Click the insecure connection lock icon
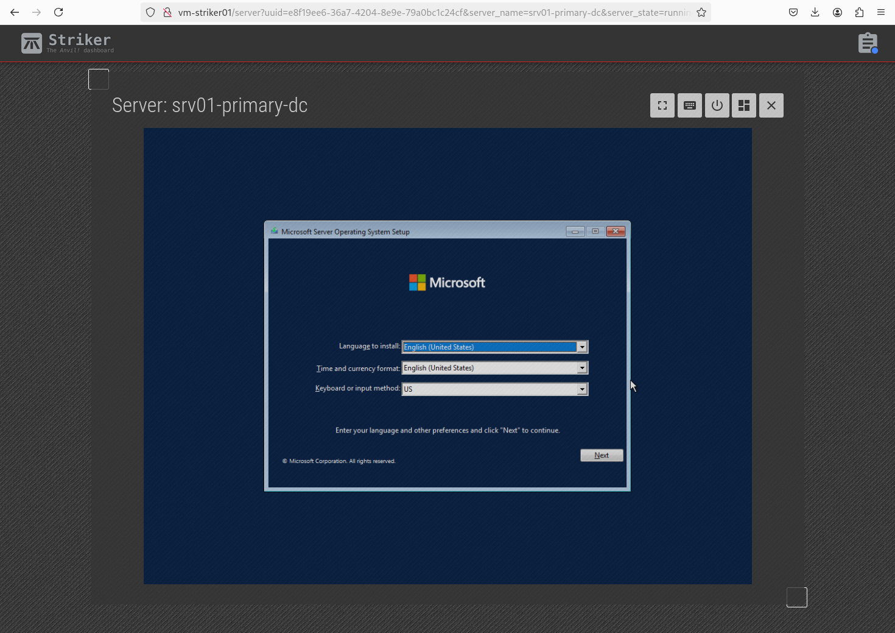 click(x=167, y=12)
